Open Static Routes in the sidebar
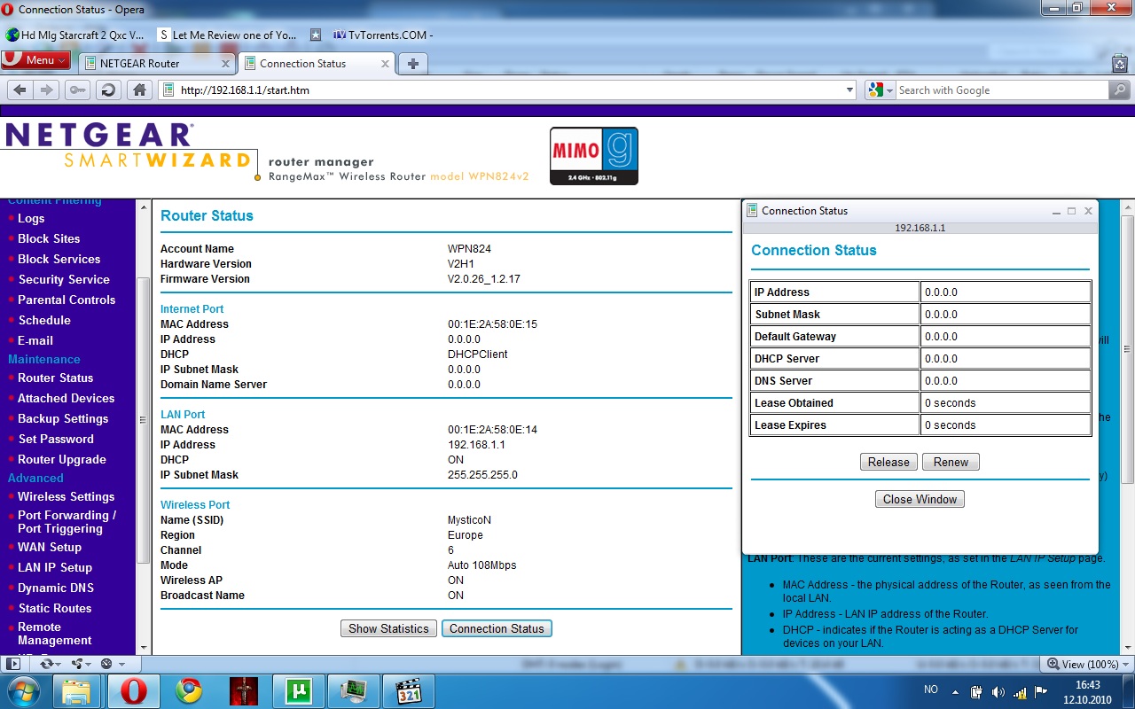This screenshot has height=709, width=1135. (55, 608)
